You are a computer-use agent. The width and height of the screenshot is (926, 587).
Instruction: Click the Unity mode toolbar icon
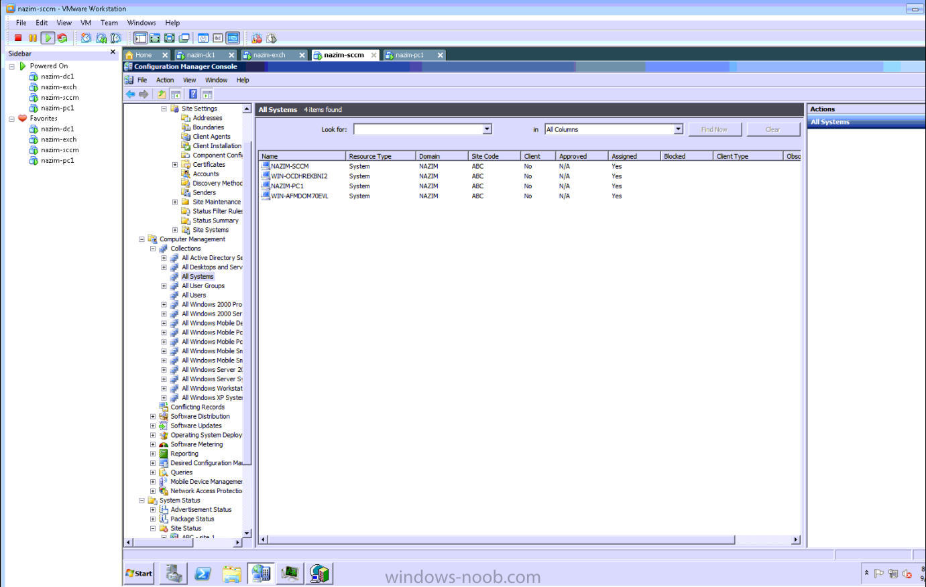[x=184, y=38]
